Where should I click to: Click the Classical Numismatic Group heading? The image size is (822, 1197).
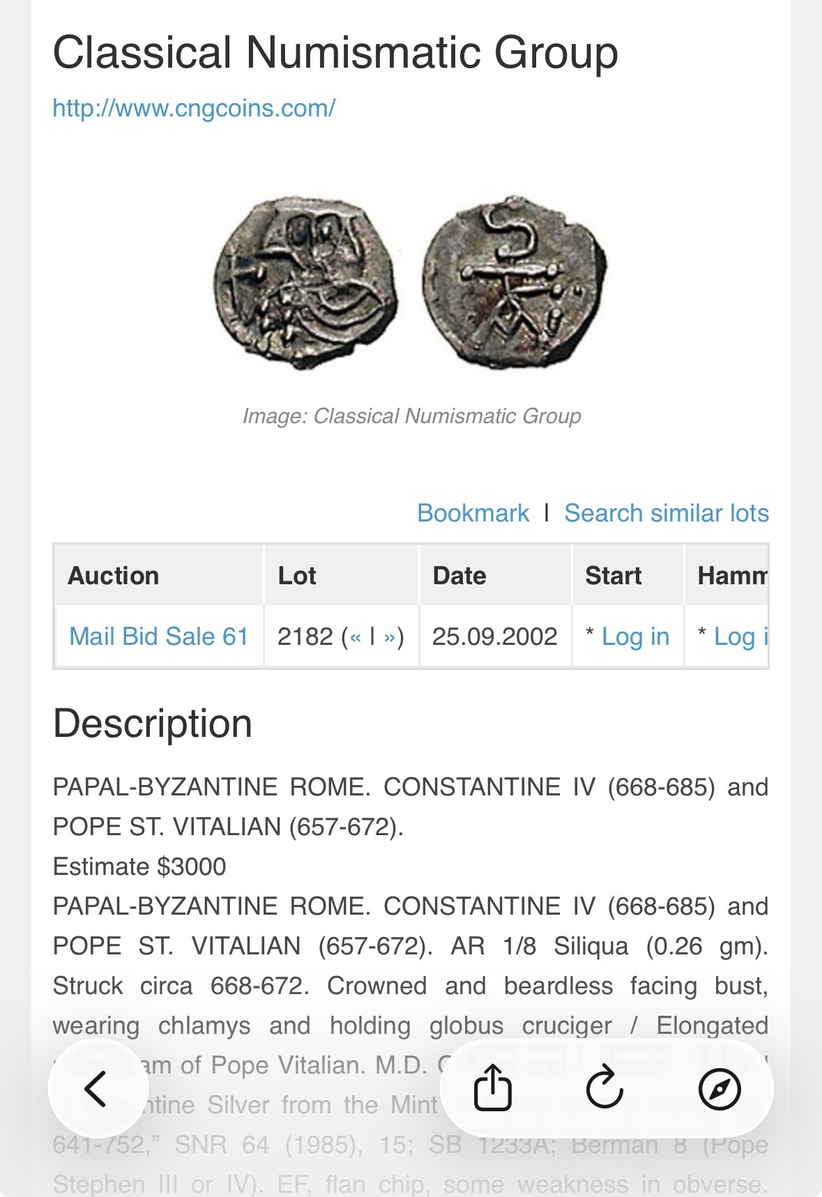pyautogui.click(x=335, y=53)
